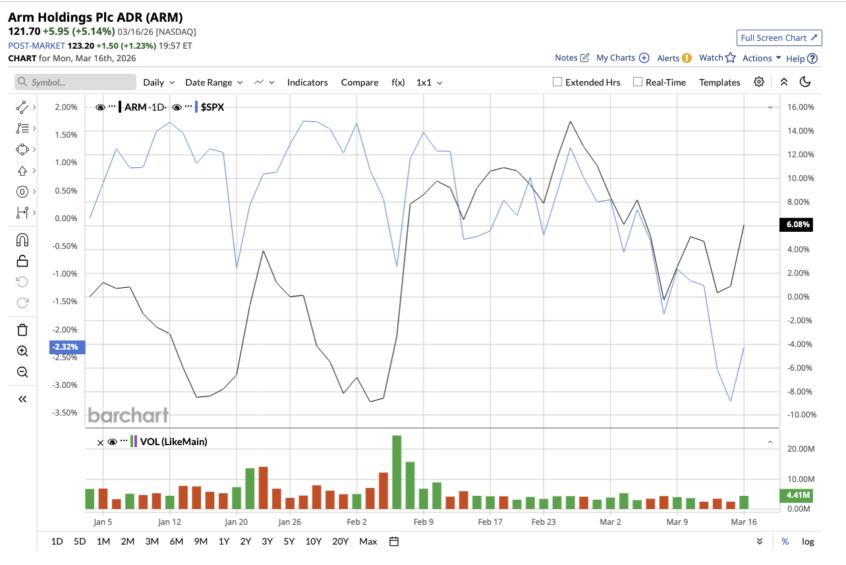
Task: Hide the $SPX comparison series
Action: click(x=177, y=107)
